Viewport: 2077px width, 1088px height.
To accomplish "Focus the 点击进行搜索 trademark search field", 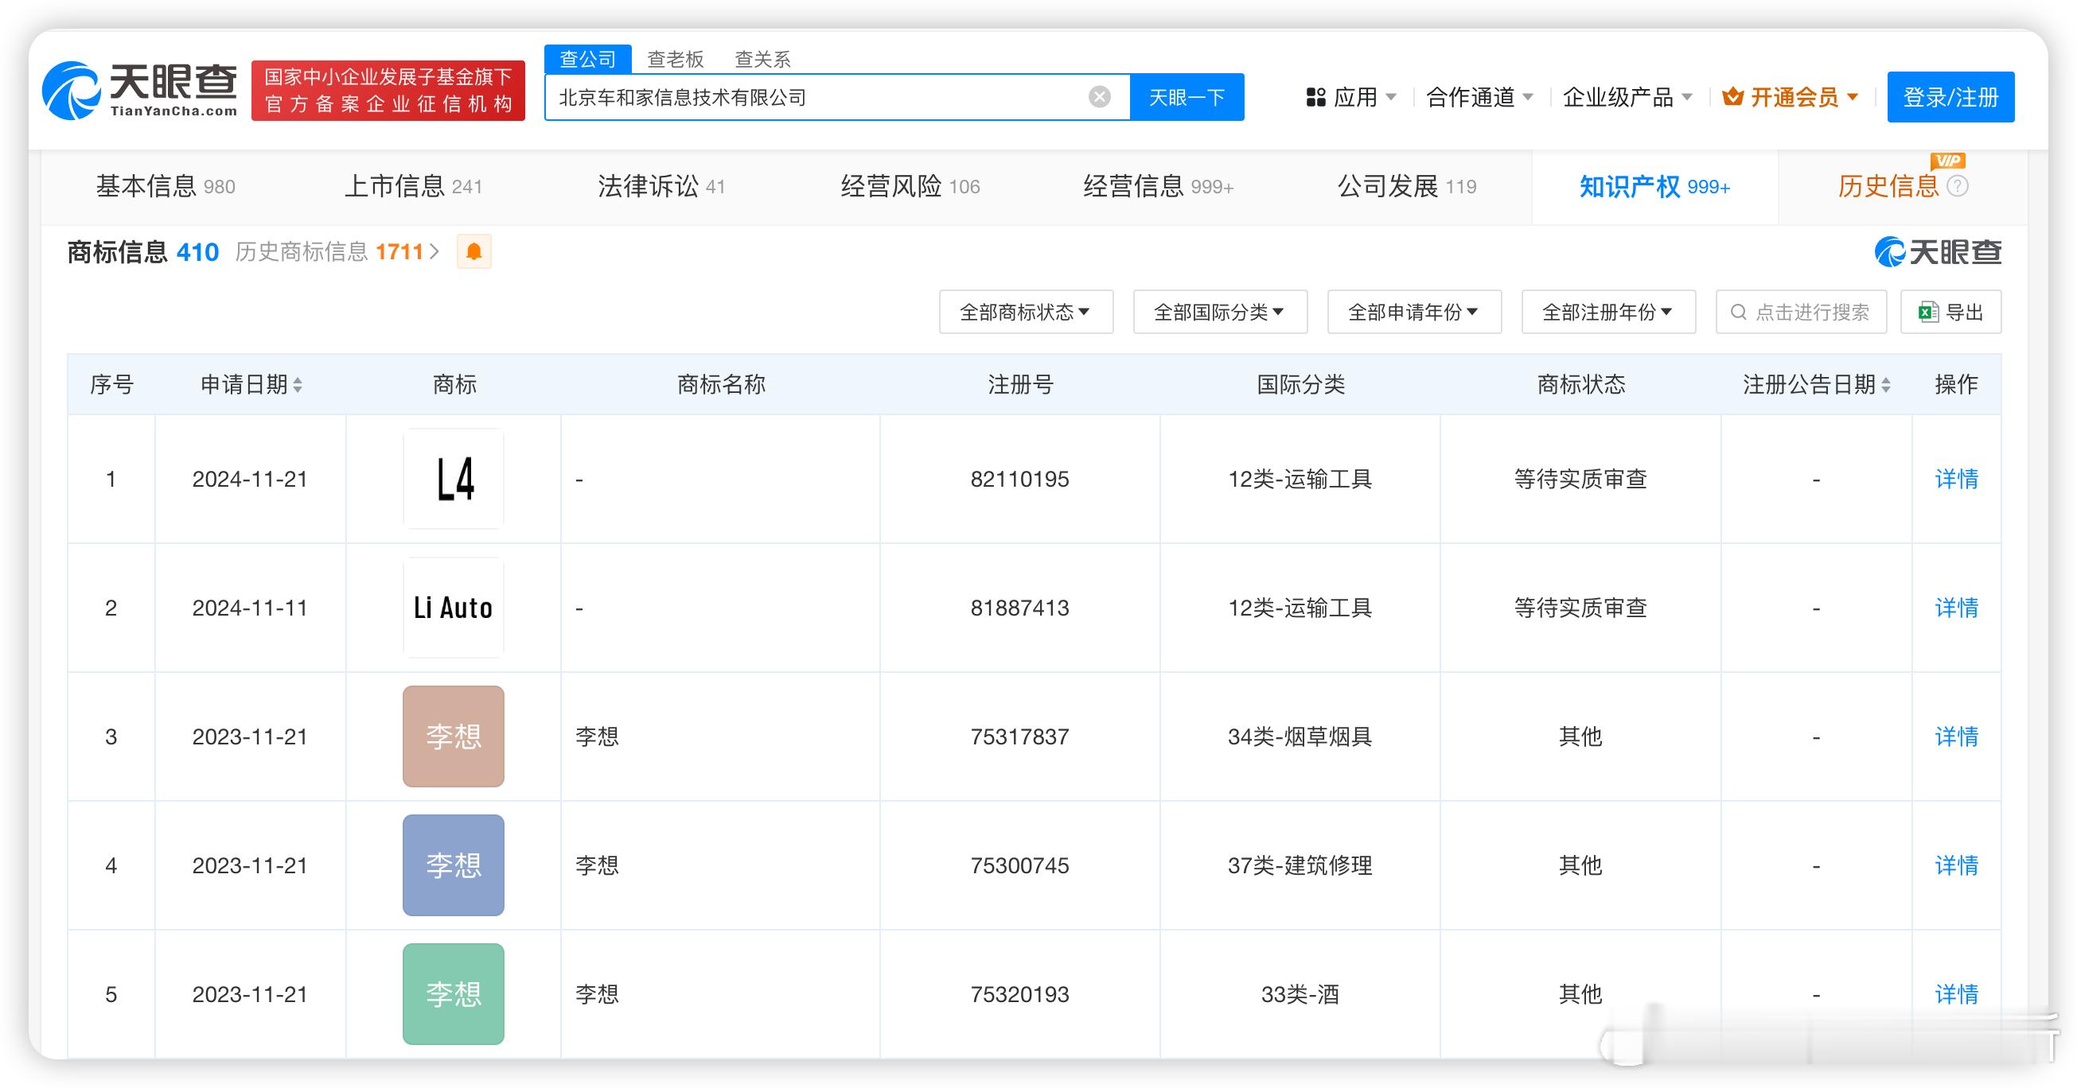I will pos(1801,312).
